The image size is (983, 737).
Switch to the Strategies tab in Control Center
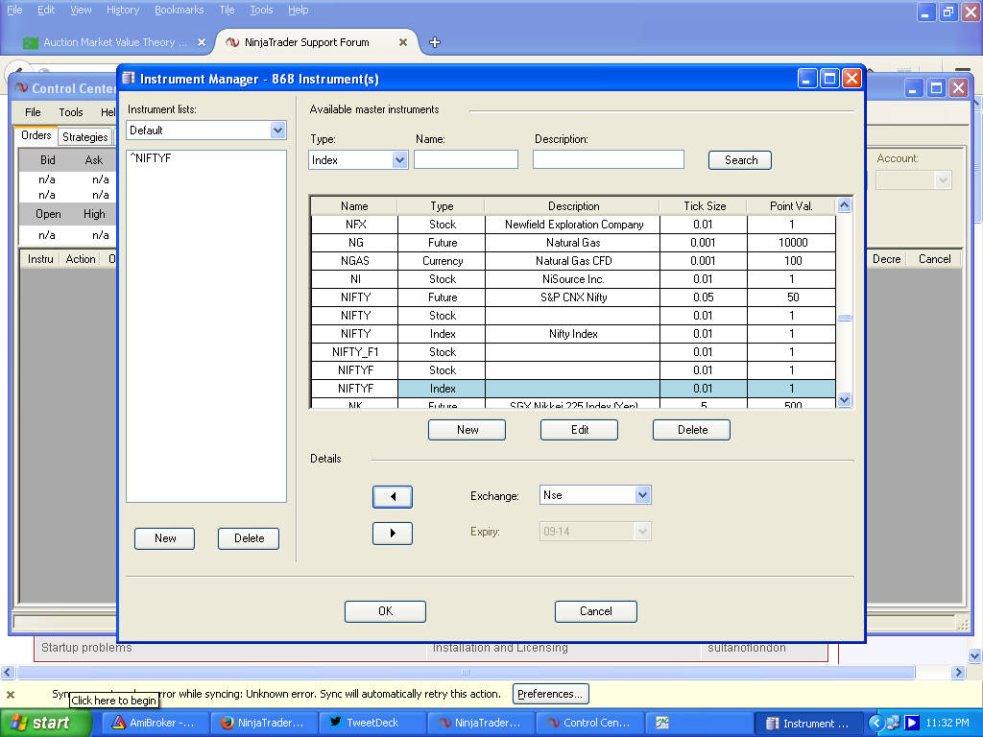tap(85, 136)
